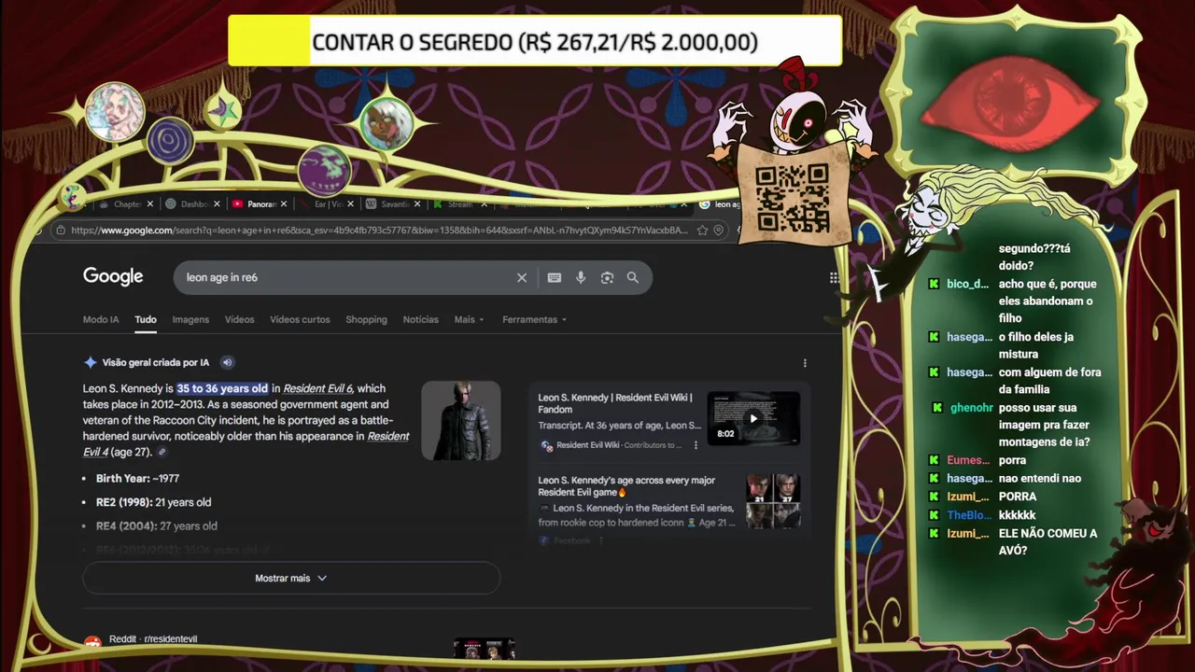This screenshot has width=1195, height=672.
Task: Click 'RE4 (2004): 27 years old' bullet
Action: [157, 526]
